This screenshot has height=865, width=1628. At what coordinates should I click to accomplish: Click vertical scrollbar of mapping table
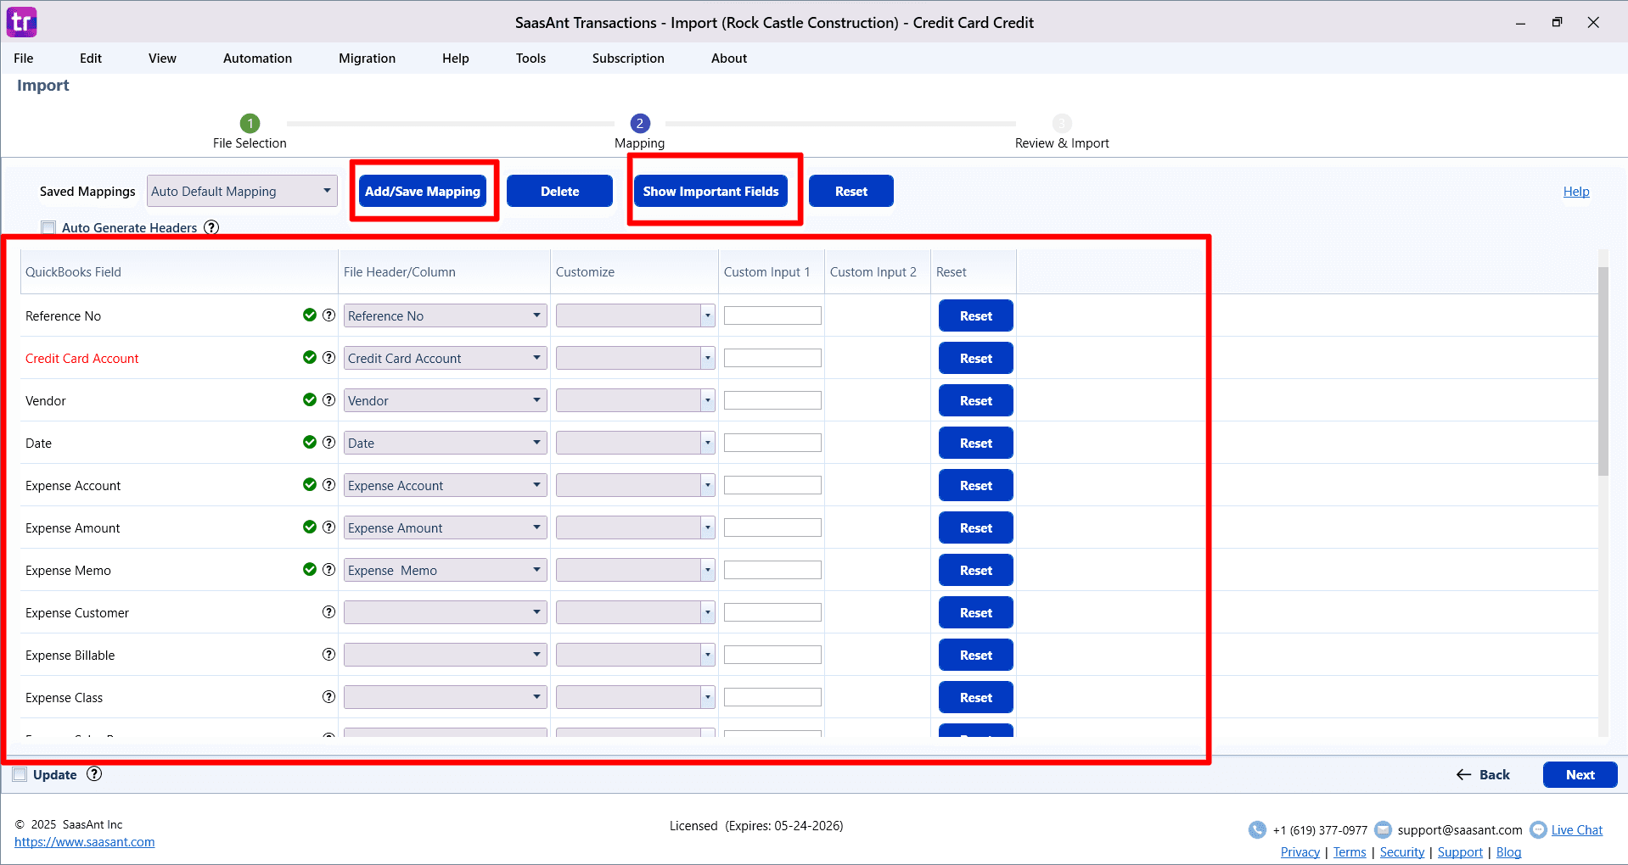point(1603,371)
